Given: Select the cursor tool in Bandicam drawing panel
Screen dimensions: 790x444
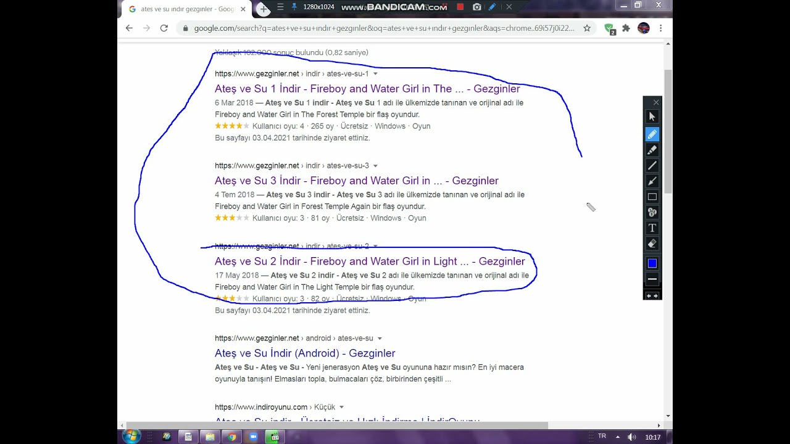Looking at the screenshot, I should 652,117.
